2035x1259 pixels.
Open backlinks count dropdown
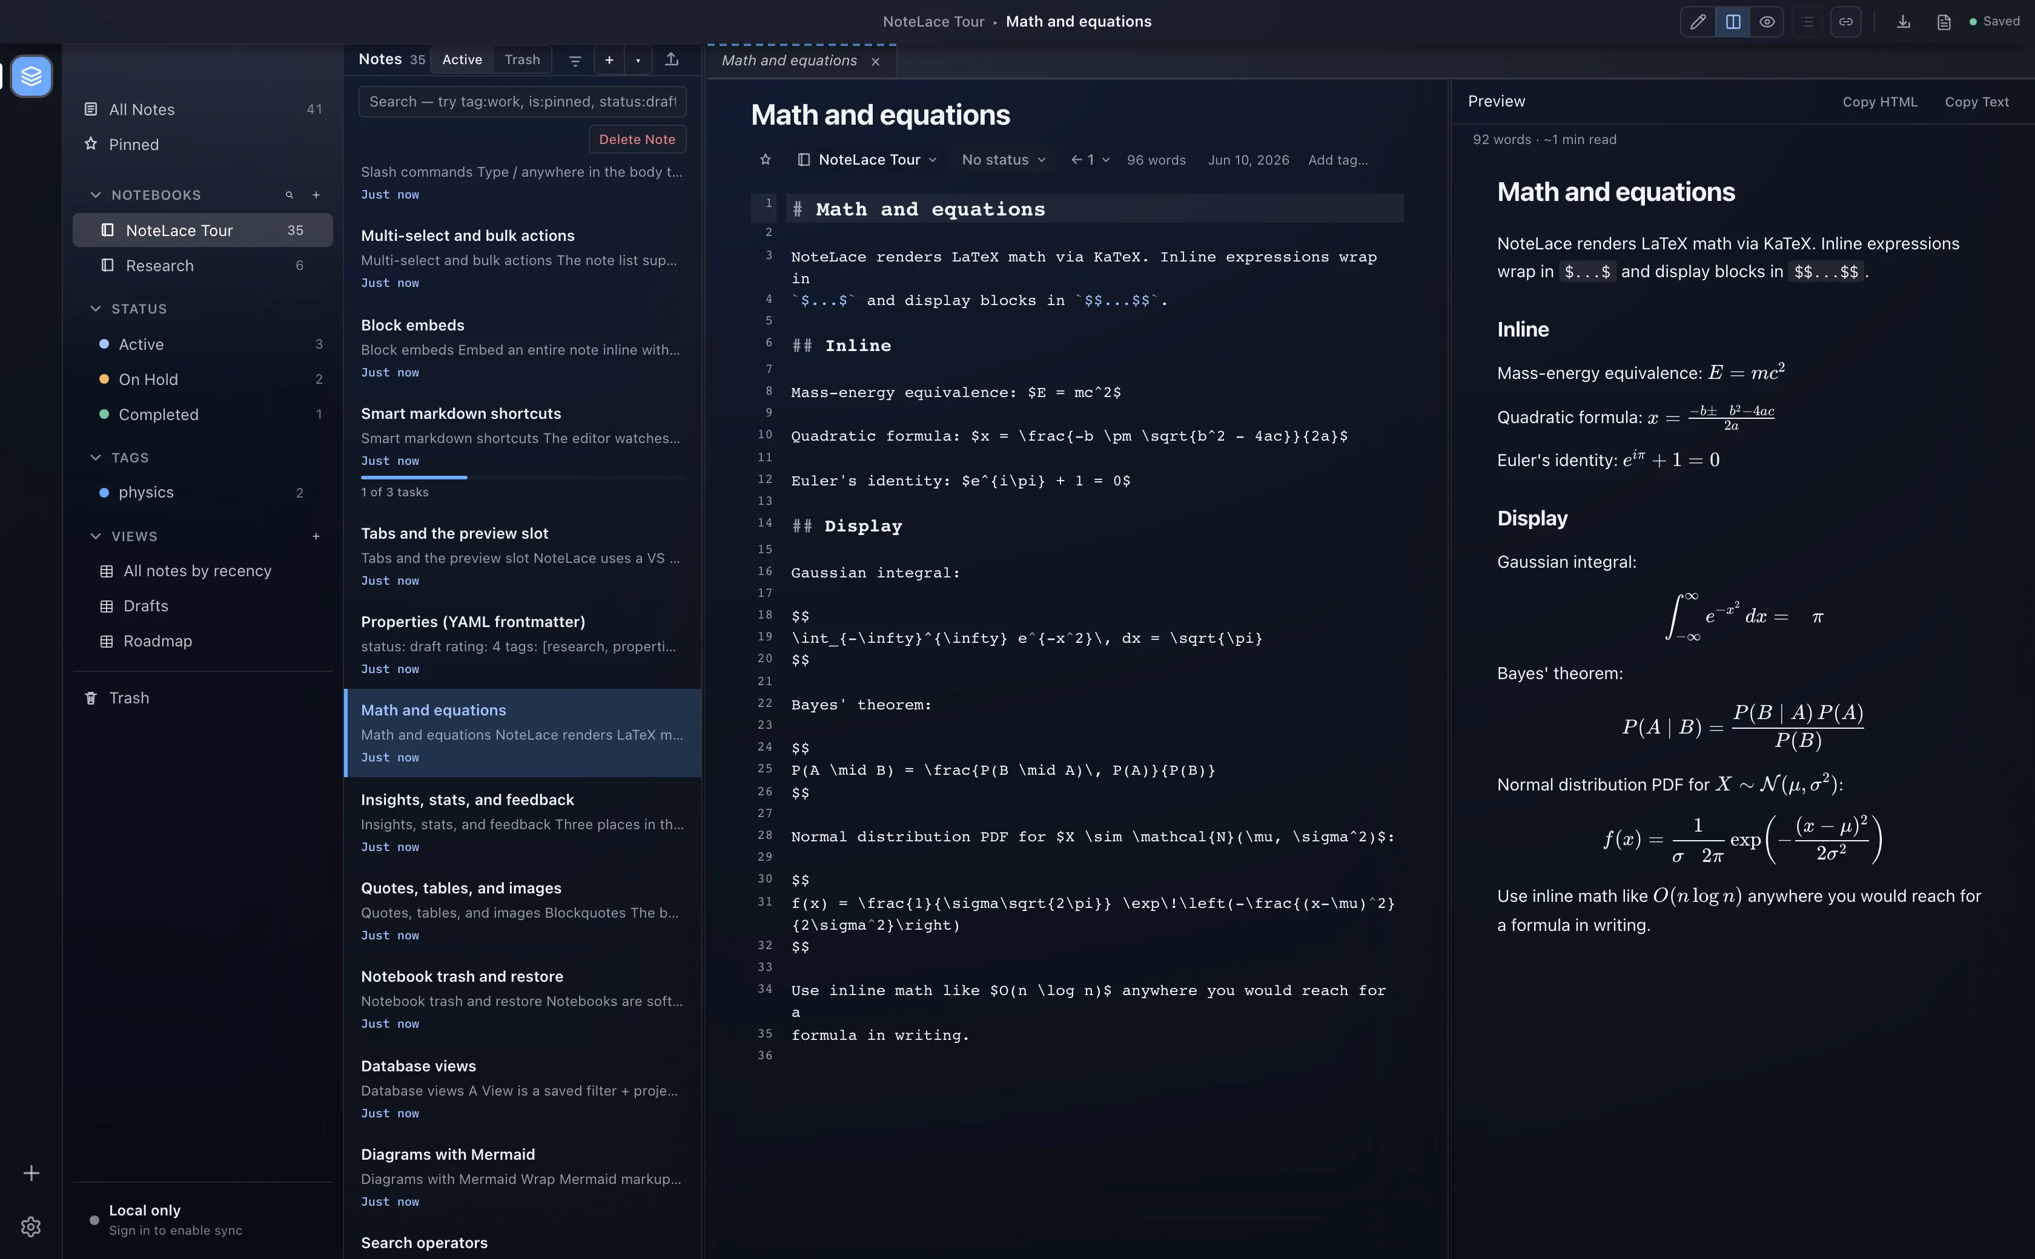point(1090,160)
